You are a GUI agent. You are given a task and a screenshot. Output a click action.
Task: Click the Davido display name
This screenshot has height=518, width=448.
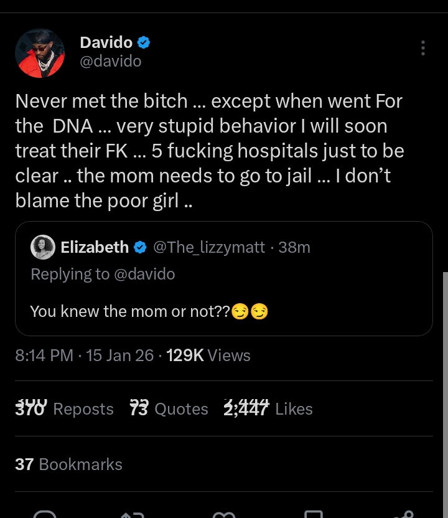click(106, 42)
